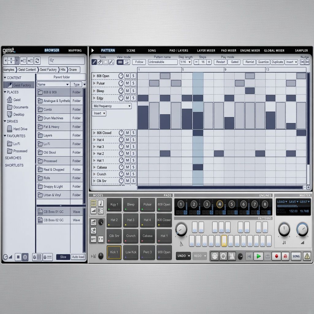314x314 pixels.
Task: Click the Remix button
Action: (250, 62)
